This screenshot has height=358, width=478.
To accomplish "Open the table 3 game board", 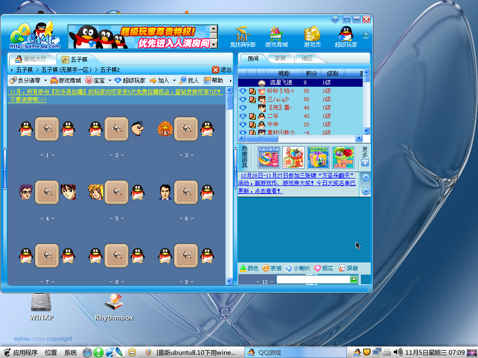I will (186, 129).
